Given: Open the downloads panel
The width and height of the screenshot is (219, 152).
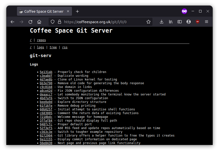Looking at the screenshot, I should coord(162,22).
